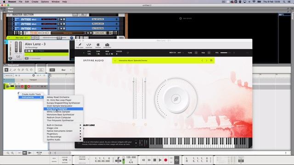Image resolution: width=294 pixels, height=165 pixels.
Task: Click the TUNE knob in Spitfire top bar
Action: coord(196,53)
